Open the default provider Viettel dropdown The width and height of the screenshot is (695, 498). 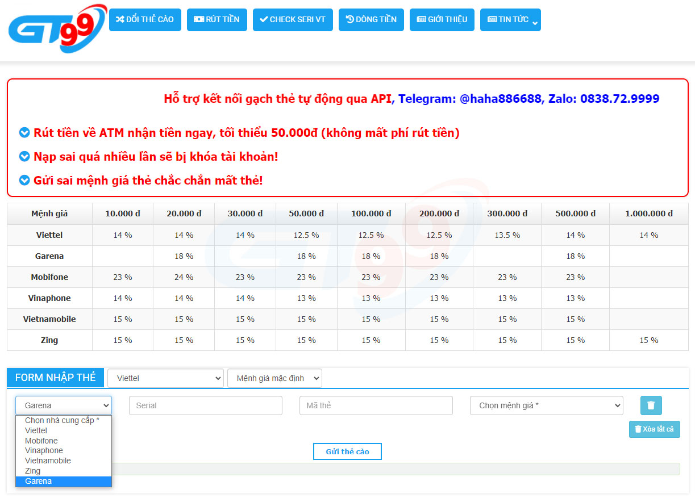coord(165,378)
